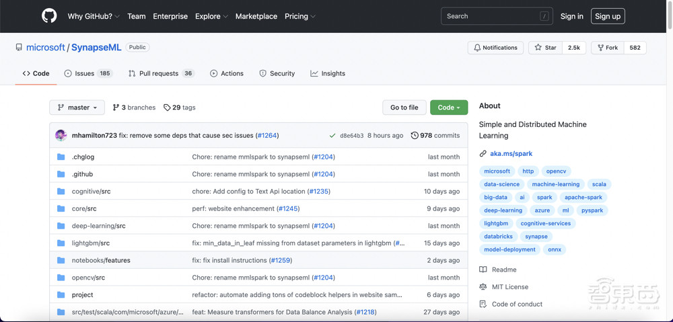Click the green commit status checkmark

(332, 136)
